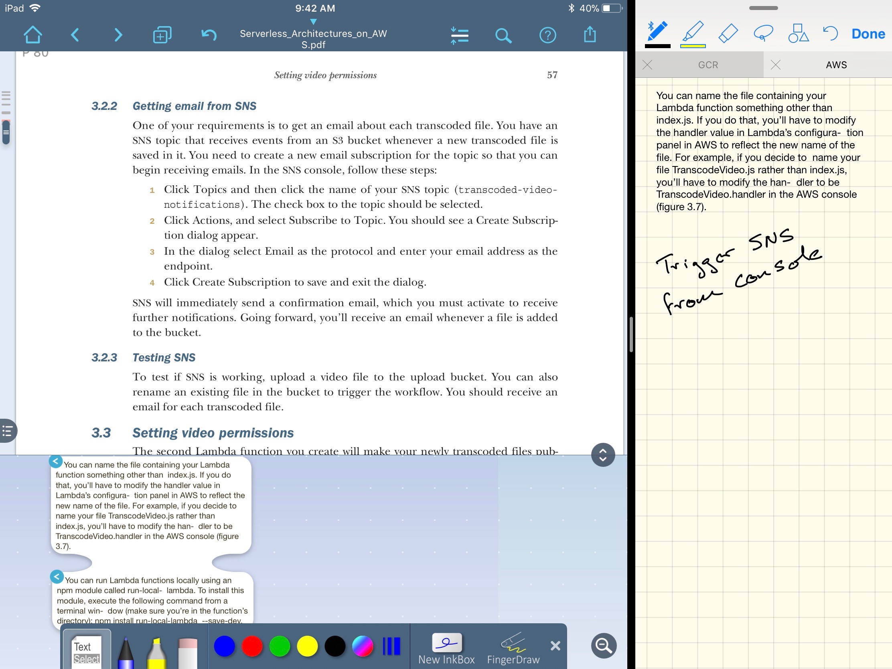Switch to the AWS notes tab
Image resolution: width=892 pixels, height=669 pixels.
(x=836, y=65)
